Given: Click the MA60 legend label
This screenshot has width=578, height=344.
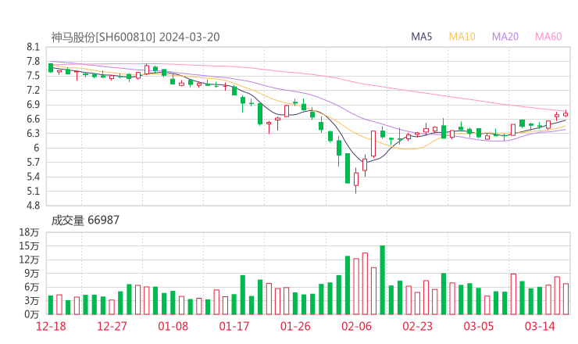Looking at the screenshot, I should tap(548, 37).
